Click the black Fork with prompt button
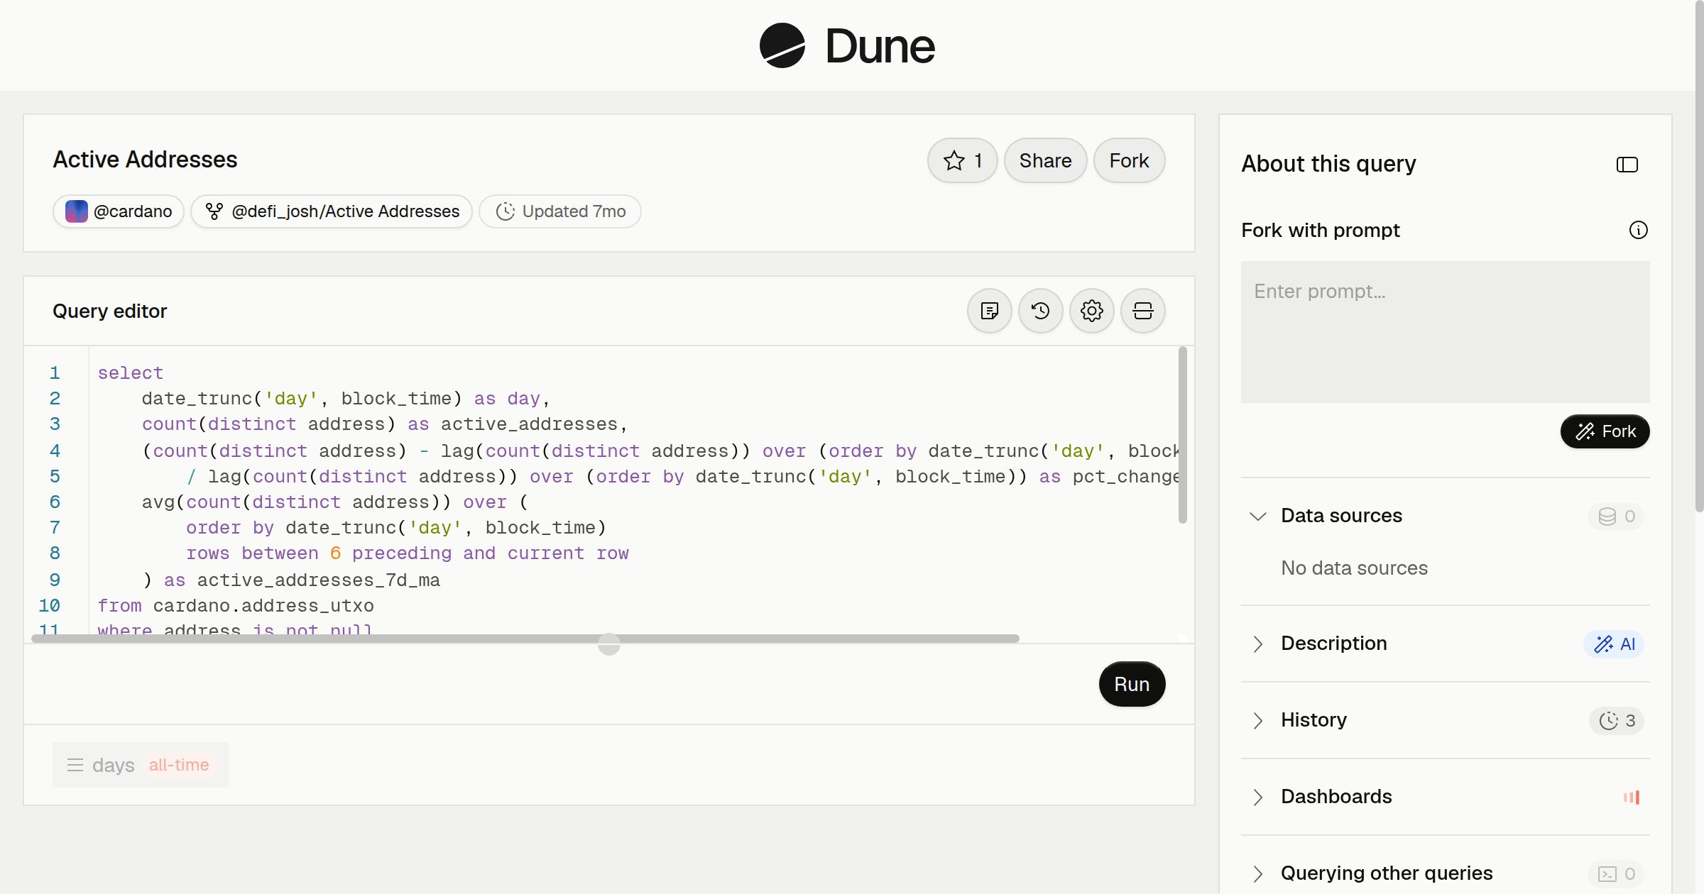This screenshot has width=1704, height=894. [1605, 431]
